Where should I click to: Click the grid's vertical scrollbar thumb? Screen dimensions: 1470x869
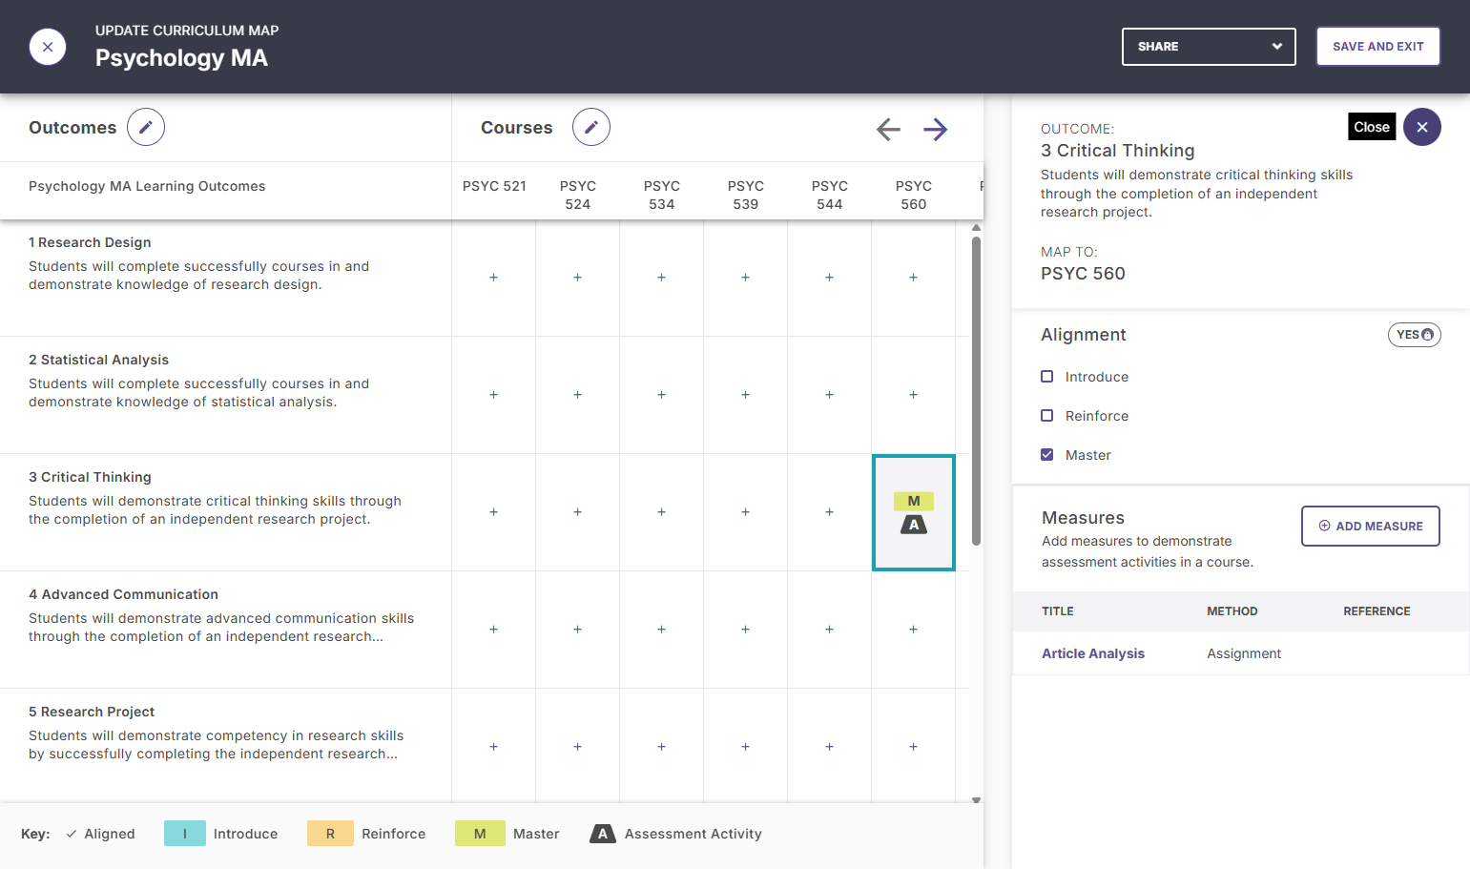pos(976,391)
